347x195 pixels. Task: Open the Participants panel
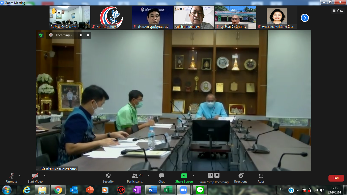coord(135,178)
